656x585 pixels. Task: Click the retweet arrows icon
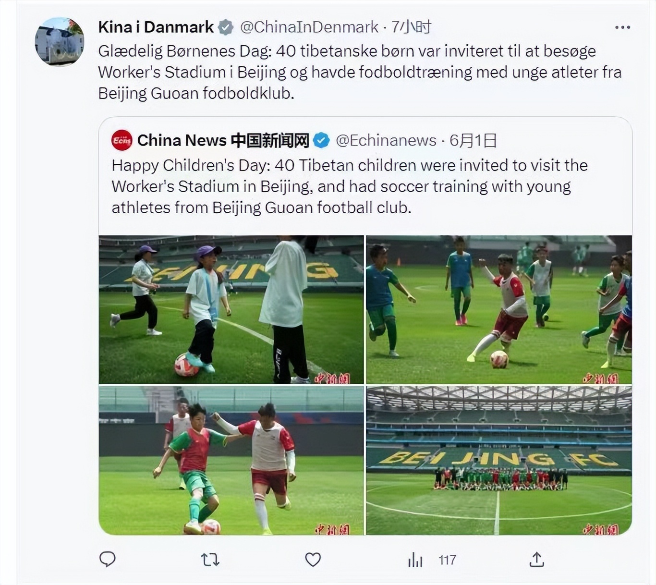(x=210, y=560)
